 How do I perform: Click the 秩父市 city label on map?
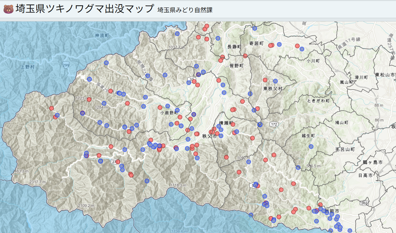[209, 136]
